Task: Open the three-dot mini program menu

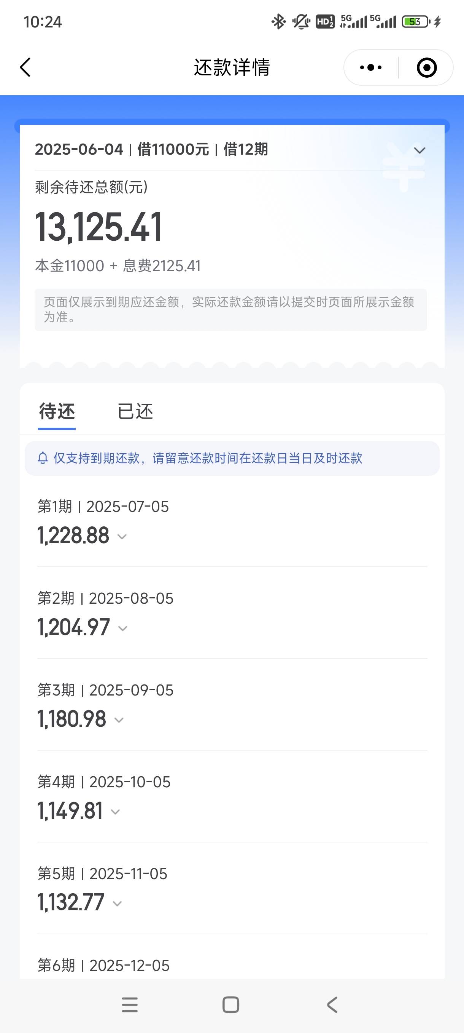Action: (371, 67)
